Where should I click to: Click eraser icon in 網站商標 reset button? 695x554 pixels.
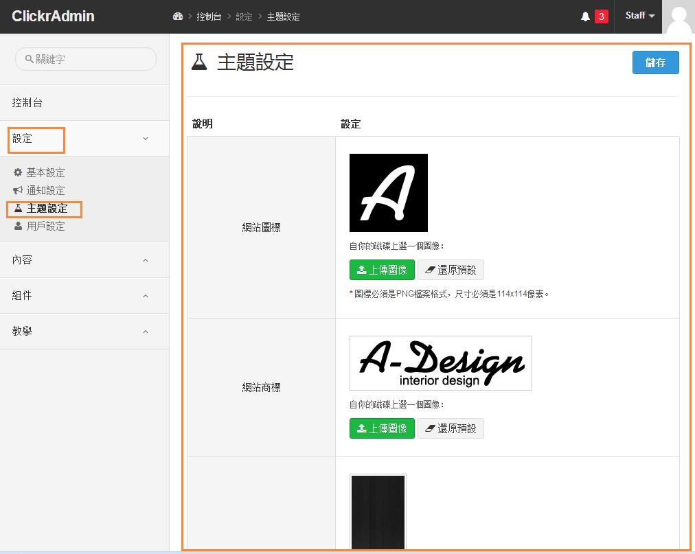point(429,428)
